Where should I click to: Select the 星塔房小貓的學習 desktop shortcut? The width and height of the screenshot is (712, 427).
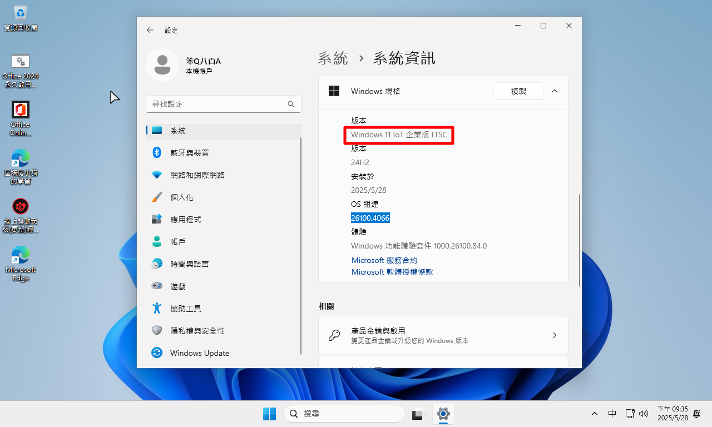(x=21, y=167)
